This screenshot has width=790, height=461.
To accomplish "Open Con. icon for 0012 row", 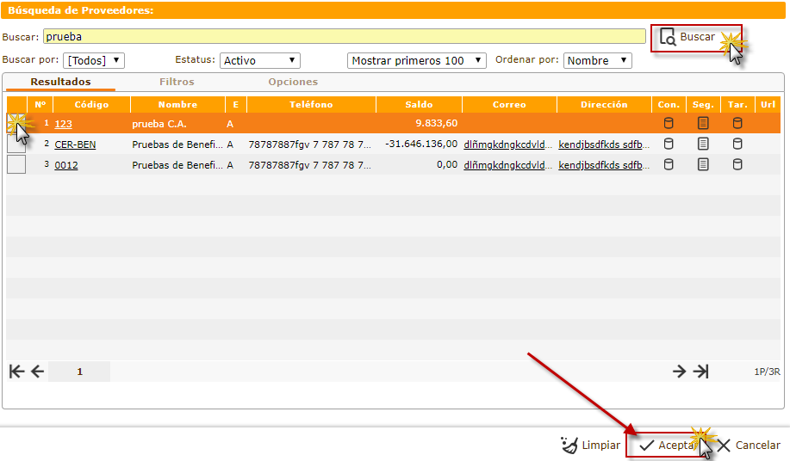I will (669, 164).
